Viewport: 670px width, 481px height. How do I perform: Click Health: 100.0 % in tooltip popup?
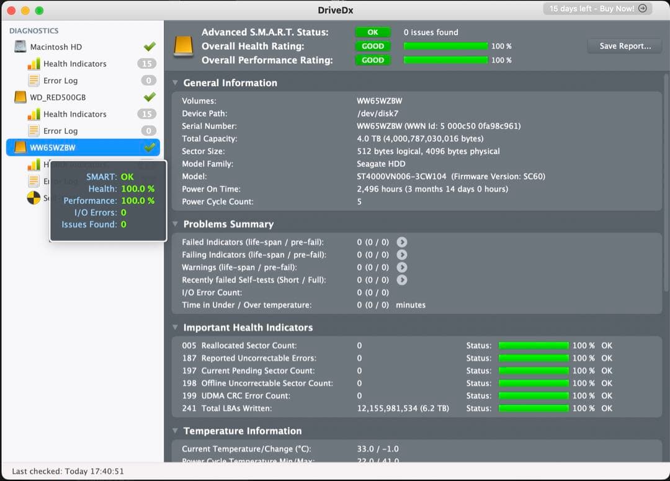click(122, 188)
